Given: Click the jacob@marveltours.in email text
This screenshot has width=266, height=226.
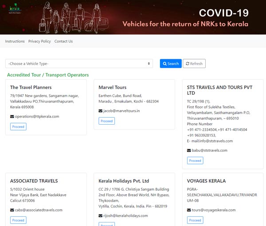Looking at the screenshot, I should tap(121, 111).
